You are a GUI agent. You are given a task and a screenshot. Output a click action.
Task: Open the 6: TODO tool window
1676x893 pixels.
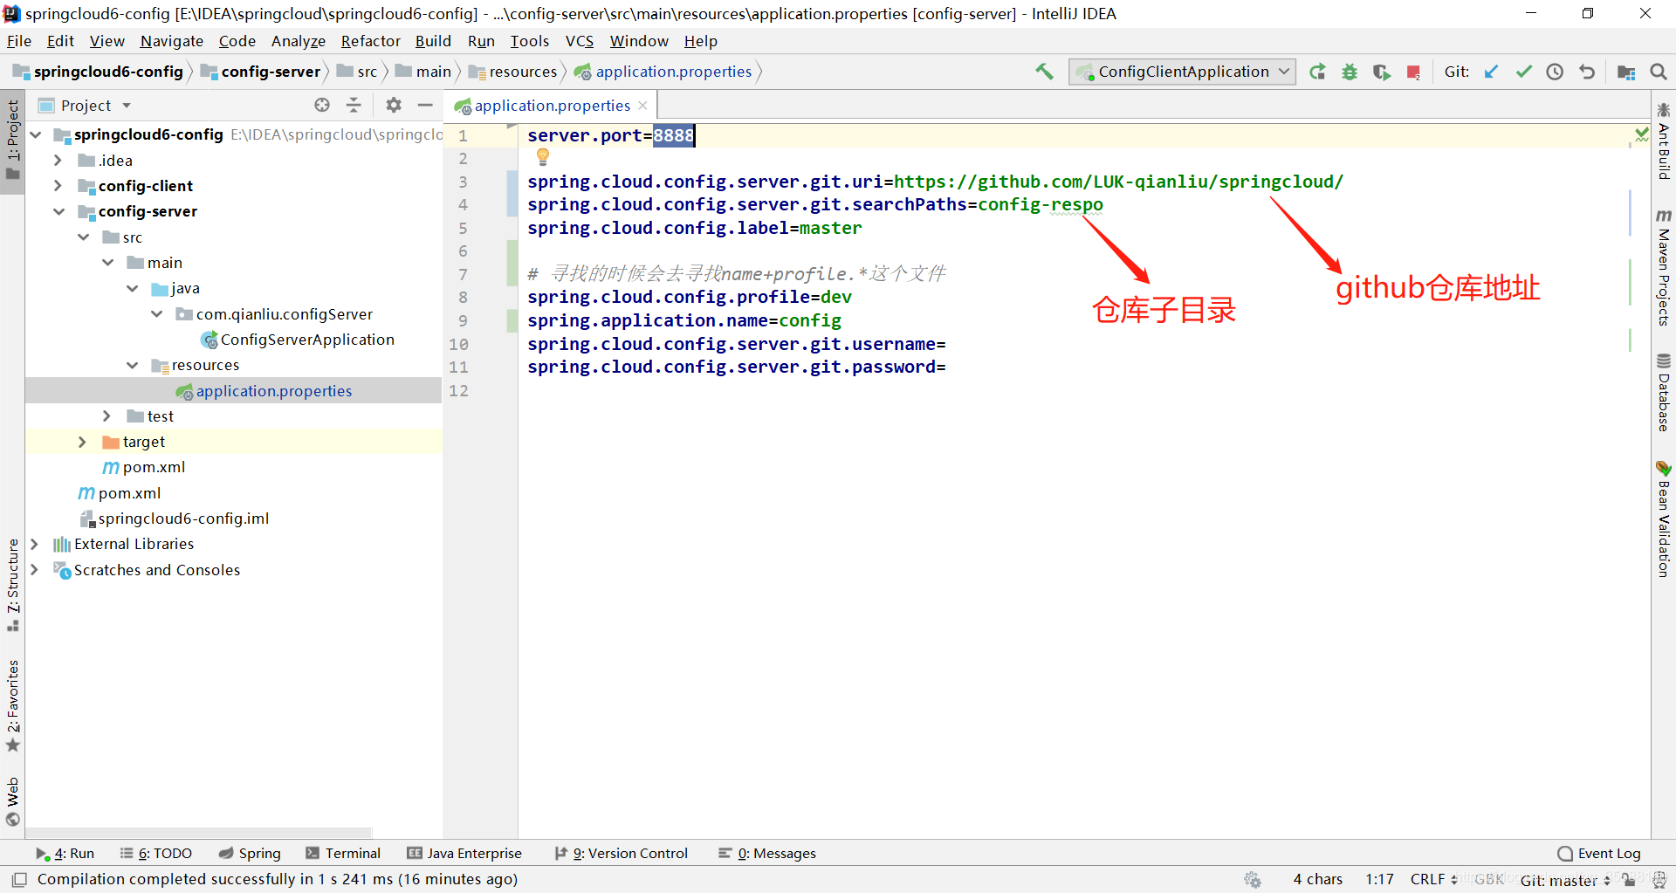pyautogui.click(x=156, y=854)
